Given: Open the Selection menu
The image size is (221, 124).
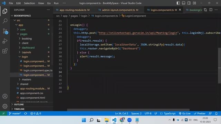Looking at the screenshot, I should coord(29,3).
